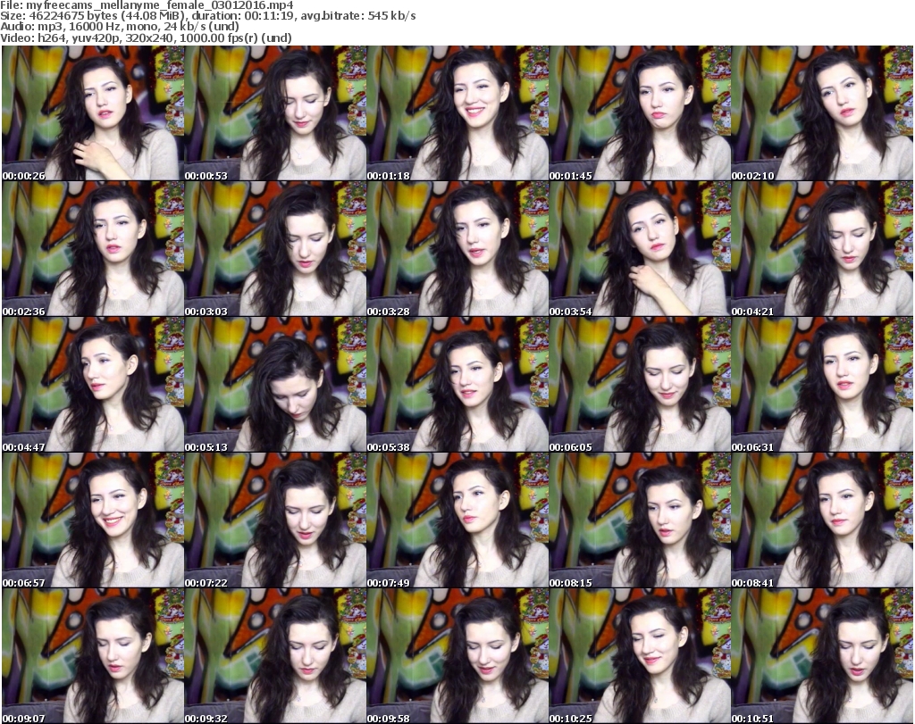Select the thumbnail frame at 00:06:05

(x=639, y=385)
